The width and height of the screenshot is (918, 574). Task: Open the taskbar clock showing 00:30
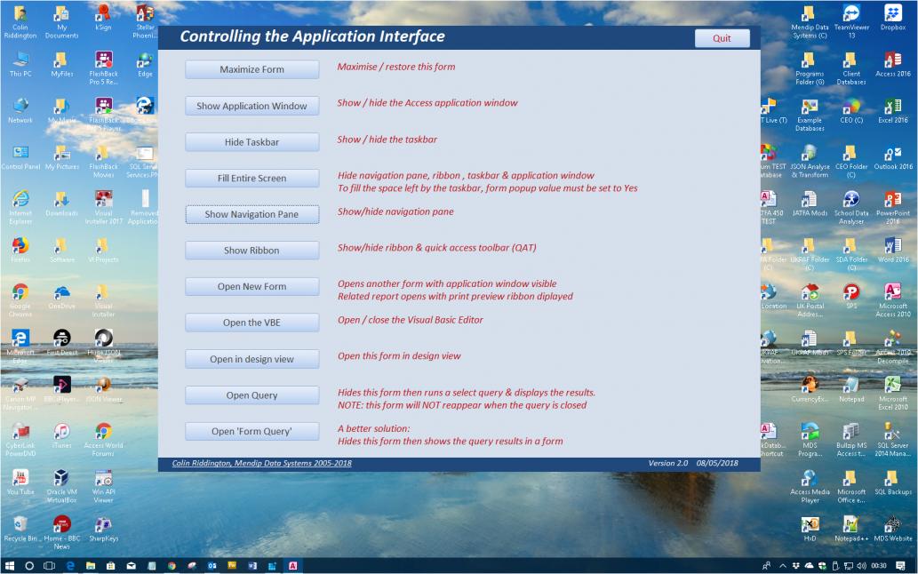[x=878, y=566]
